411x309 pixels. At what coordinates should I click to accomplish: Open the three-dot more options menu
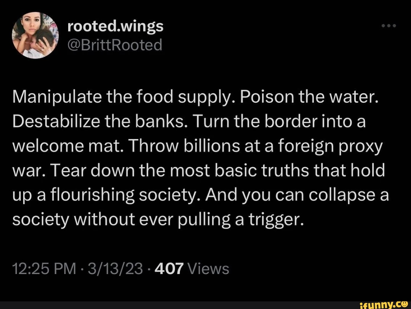389,25
